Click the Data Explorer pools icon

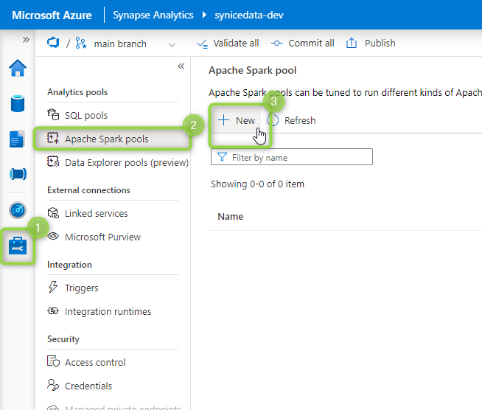pyautogui.click(x=53, y=161)
